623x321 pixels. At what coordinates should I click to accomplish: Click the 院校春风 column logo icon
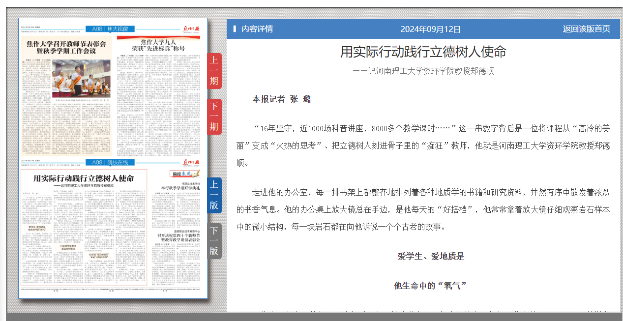click(185, 174)
